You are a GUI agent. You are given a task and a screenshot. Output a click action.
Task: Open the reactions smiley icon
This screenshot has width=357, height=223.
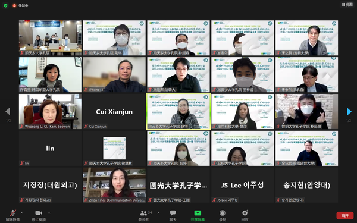coord(245,213)
